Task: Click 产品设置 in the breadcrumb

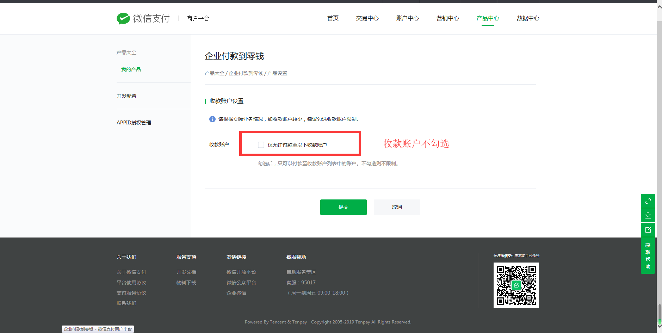Action: (277, 73)
